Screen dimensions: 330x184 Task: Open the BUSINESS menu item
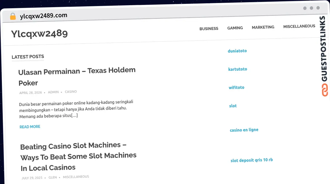(209, 29)
